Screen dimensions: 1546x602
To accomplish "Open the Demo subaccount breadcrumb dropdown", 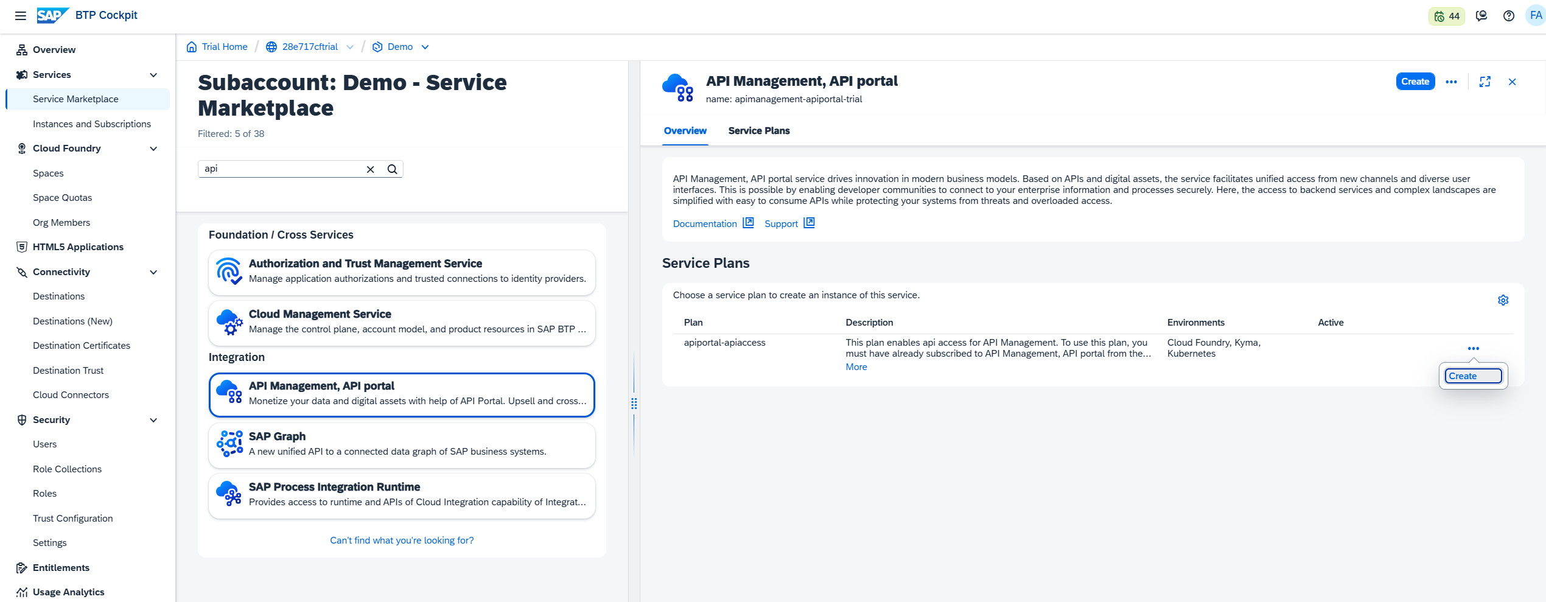I will click(425, 47).
